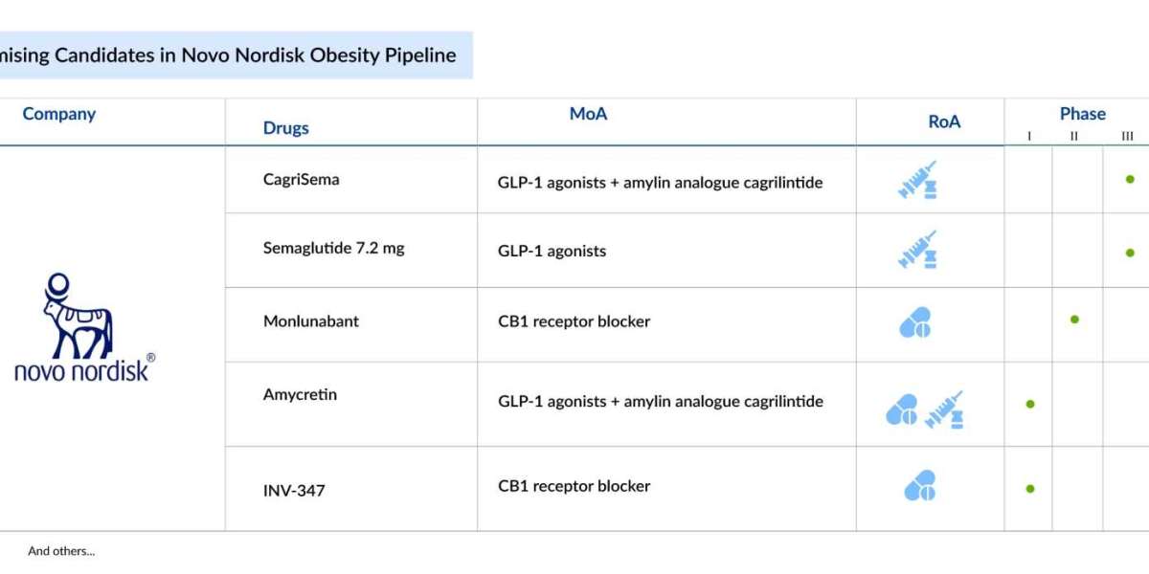
Task: Click the green Phase III dot for CagriSema
Action: pyautogui.click(x=1130, y=179)
